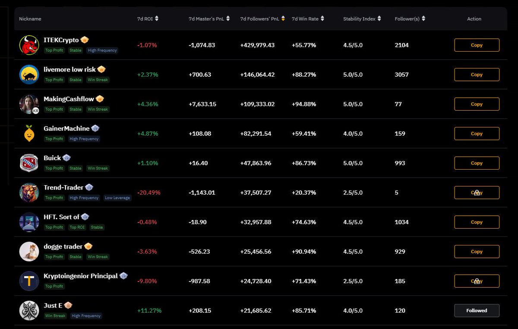Click HFT. Sort of silver badge
The height and width of the screenshot is (329, 518).
[x=85, y=217]
